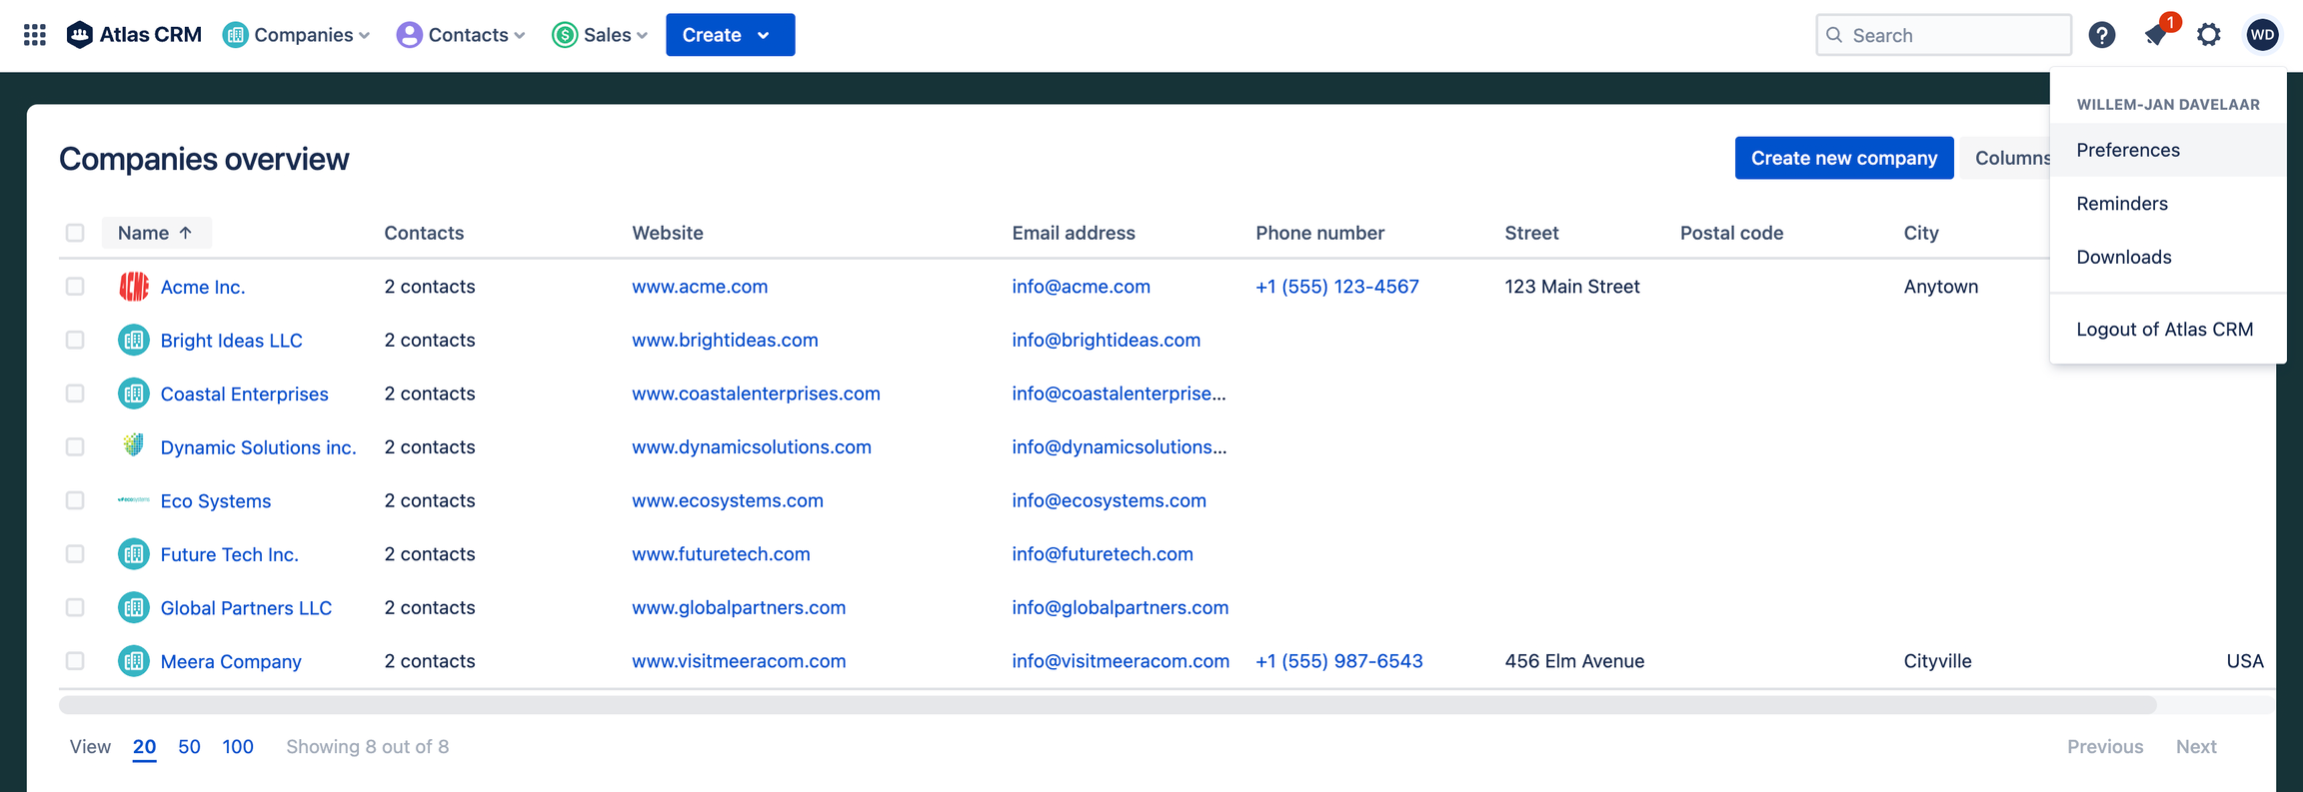
Task: Open the www.futuretech.com website link
Action: pyautogui.click(x=721, y=553)
